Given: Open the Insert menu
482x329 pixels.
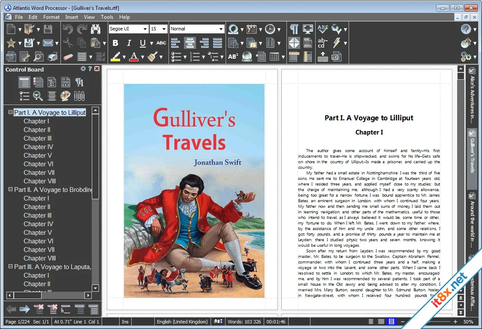Looking at the screenshot, I should point(72,17).
